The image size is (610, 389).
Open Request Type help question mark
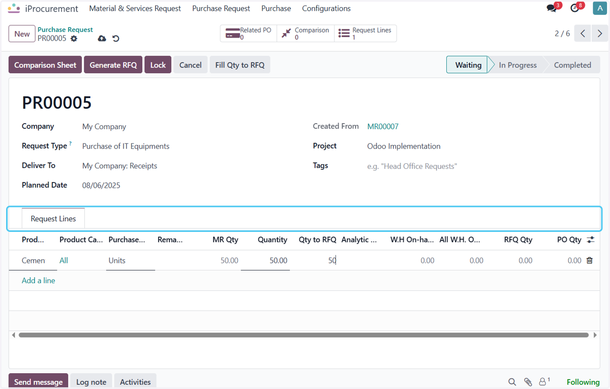click(x=70, y=144)
